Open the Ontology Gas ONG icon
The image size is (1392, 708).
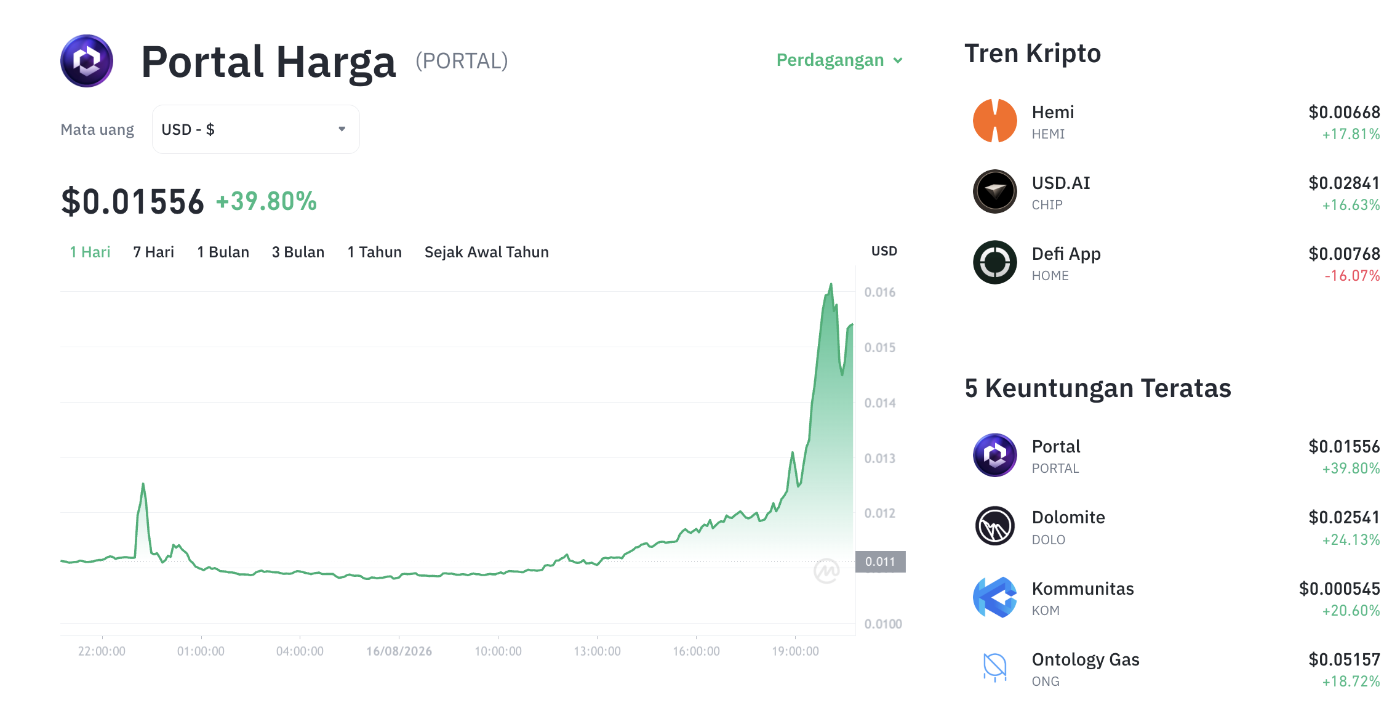(994, 668)
